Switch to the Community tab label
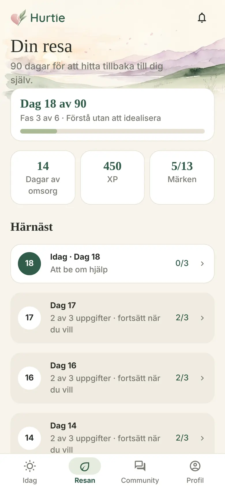225x488 pixels. click(140, 480)
